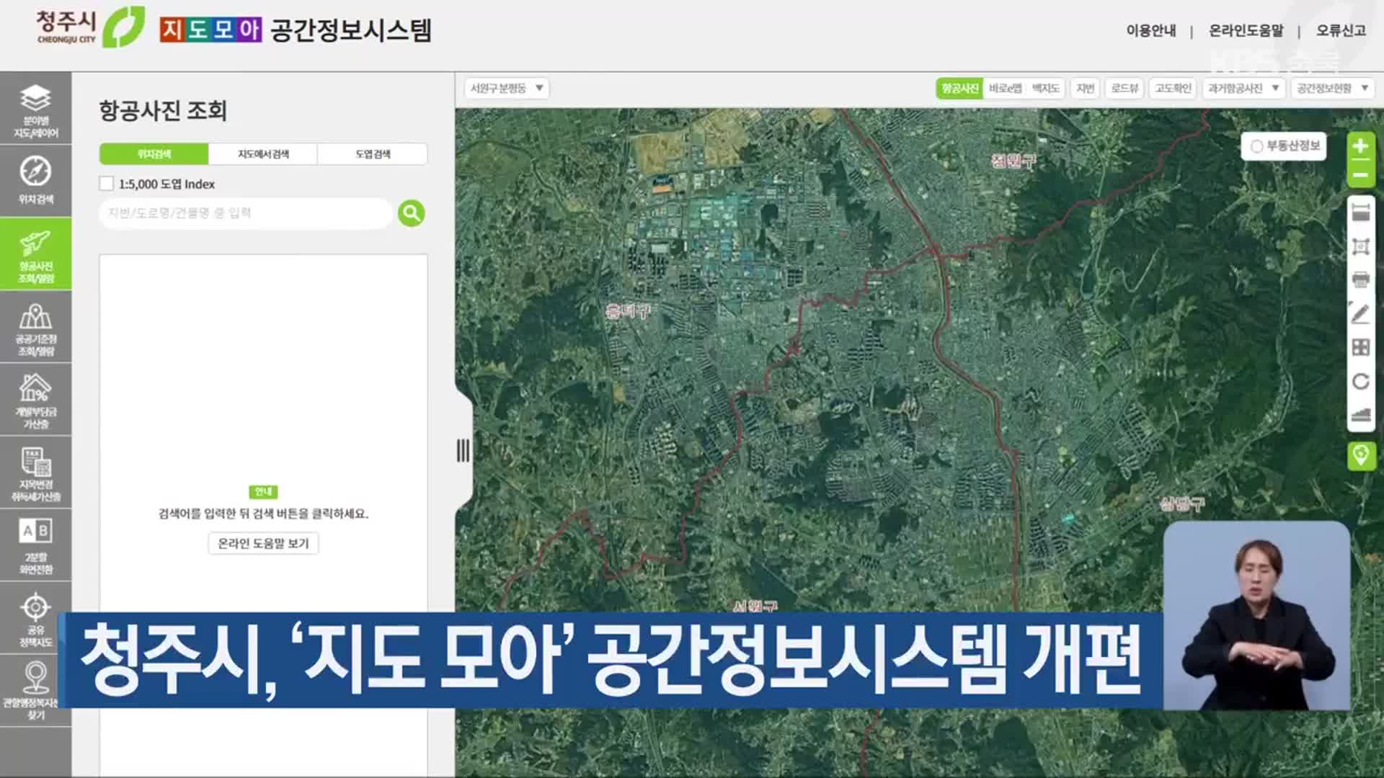Toggle the 항공사진 aerial photo basemap

click(959, 89)
